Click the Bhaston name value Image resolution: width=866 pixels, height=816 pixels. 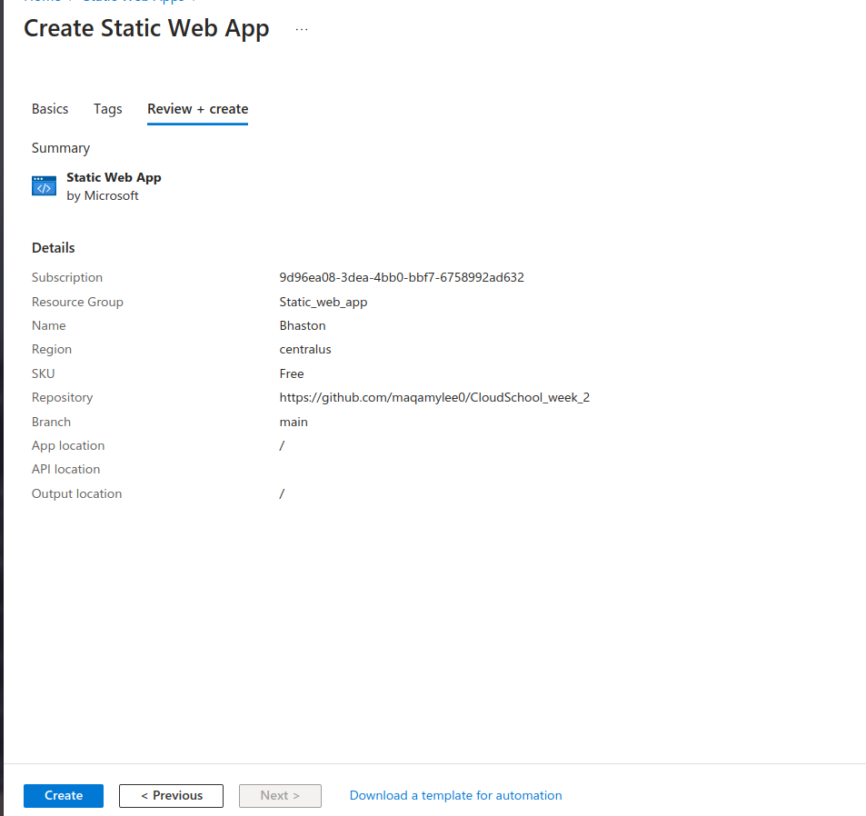click(302, 325)
